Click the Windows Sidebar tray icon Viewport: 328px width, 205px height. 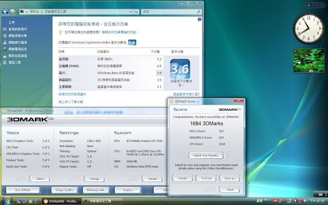click(x=289, y=201)
